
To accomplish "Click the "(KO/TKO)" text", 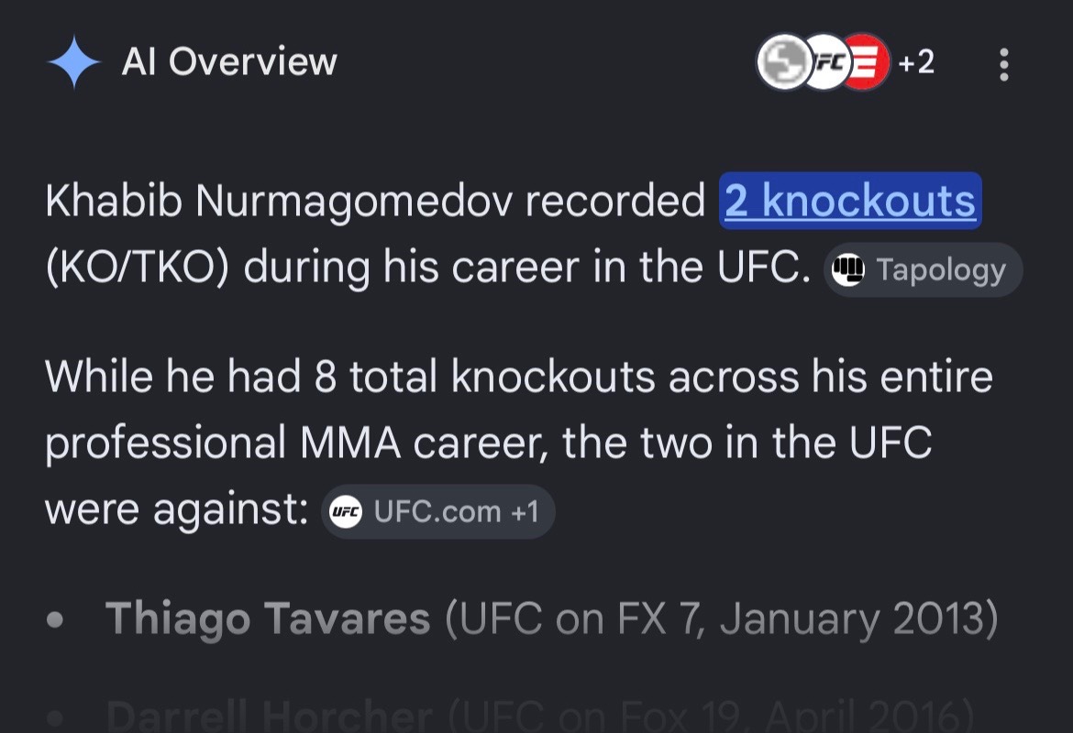I will [137, 267].
